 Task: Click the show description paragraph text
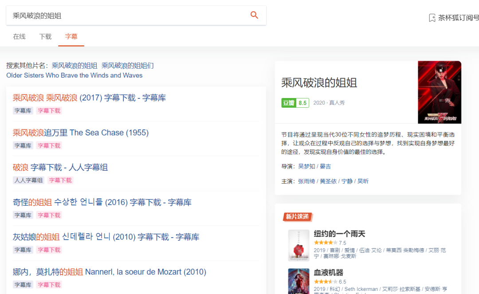(368, 143)
